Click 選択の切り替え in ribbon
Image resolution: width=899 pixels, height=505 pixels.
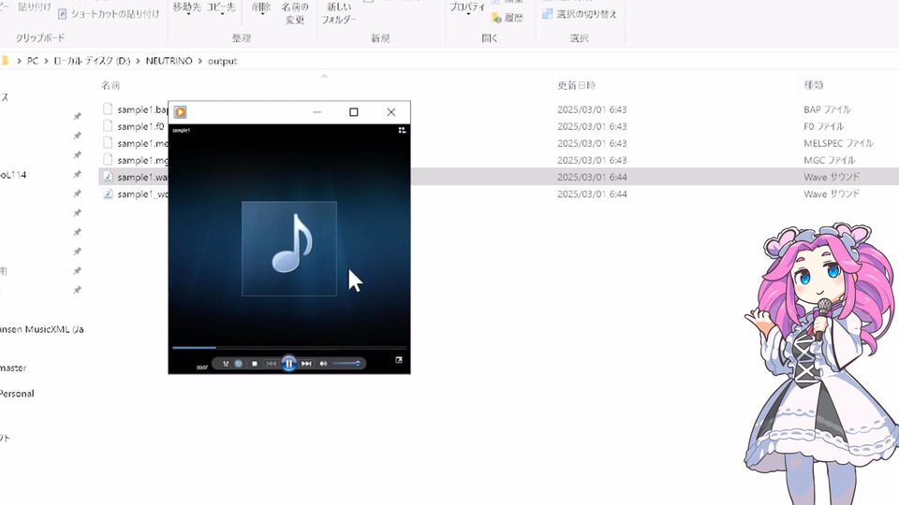coord(580,14)
